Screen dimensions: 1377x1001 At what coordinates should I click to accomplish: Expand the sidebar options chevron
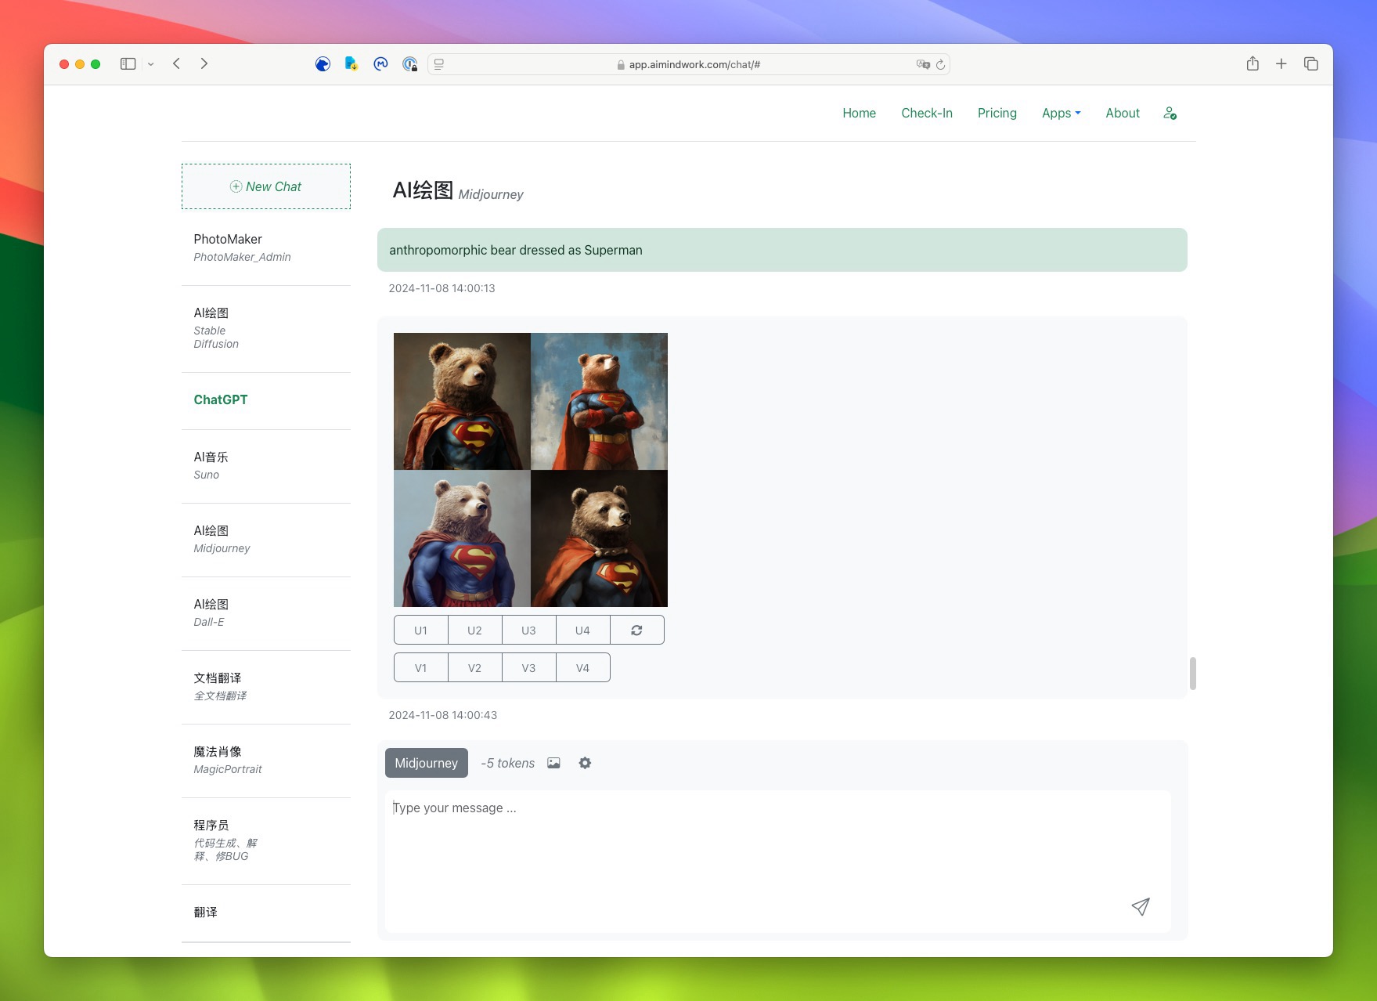click(151, 64)
